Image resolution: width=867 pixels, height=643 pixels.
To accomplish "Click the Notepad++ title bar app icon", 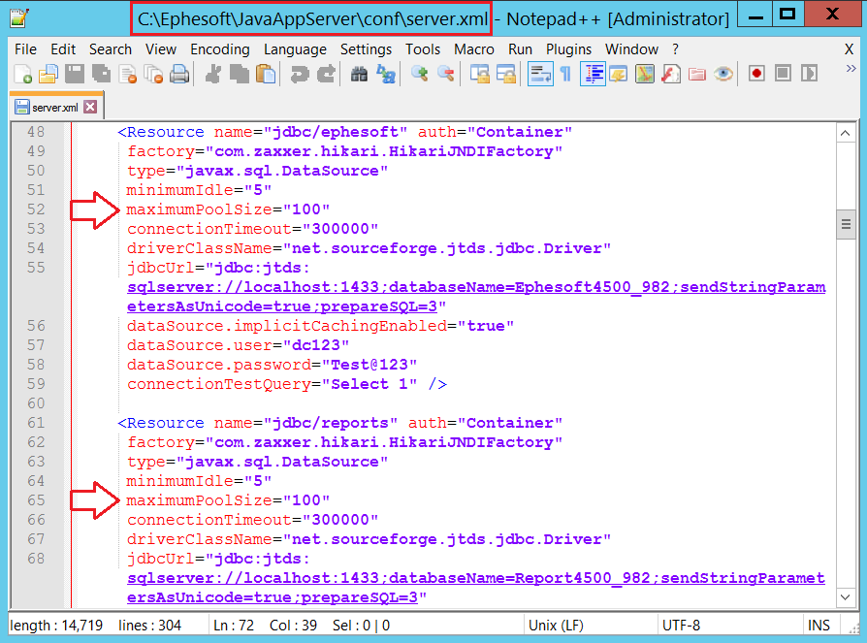I will (x=20, y=18).
